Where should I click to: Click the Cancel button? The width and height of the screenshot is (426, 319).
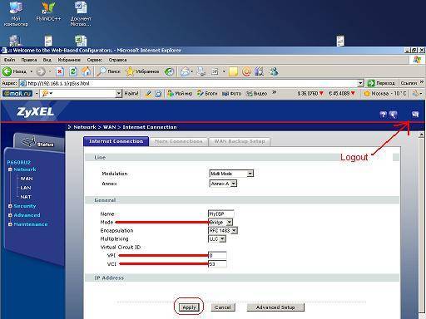(x=223, y=307)
